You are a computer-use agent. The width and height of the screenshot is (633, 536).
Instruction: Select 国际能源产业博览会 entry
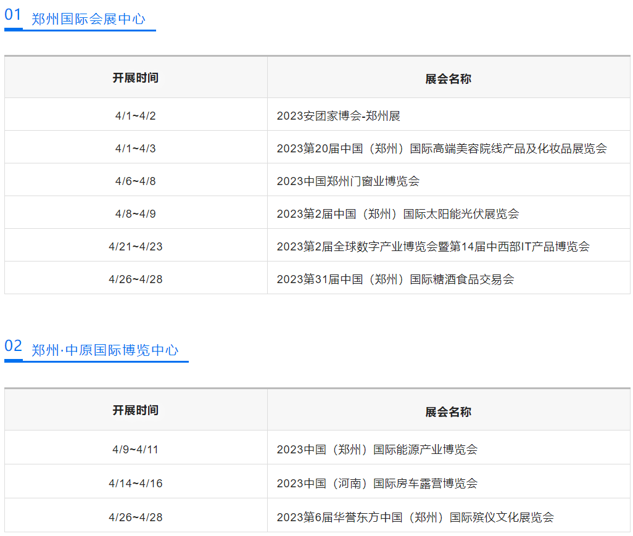click(x=377, y=450)
